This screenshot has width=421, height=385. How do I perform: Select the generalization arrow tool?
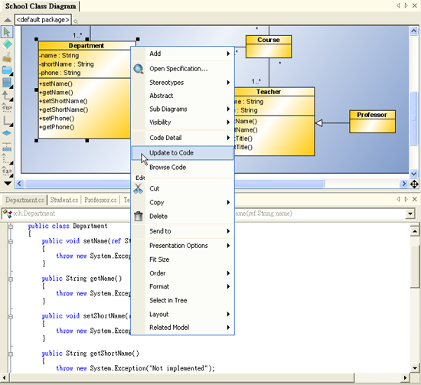(7, 96)
